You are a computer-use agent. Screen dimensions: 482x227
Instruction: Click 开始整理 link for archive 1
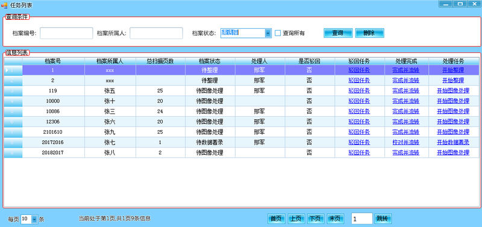tap(453, 70)
